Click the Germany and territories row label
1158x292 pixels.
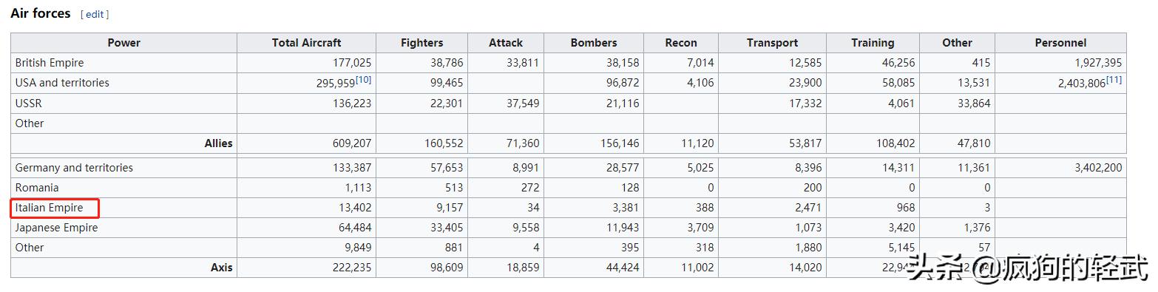(74, 168)
